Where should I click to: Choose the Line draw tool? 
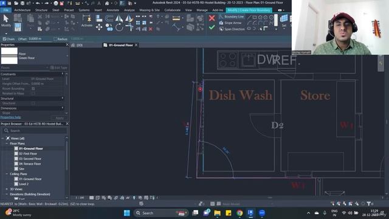coord(249,17)
